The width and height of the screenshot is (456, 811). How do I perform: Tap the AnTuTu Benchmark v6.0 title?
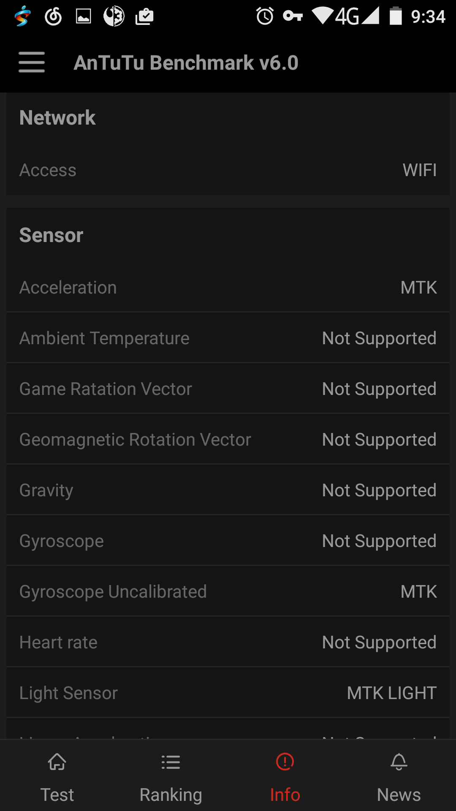186,63
